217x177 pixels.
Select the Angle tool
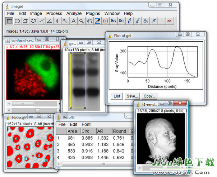pyautogui.click(x=49, y=21)
